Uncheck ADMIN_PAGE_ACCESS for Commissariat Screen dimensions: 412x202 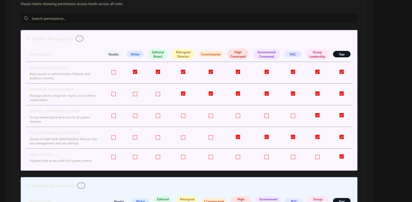(211, 72)
